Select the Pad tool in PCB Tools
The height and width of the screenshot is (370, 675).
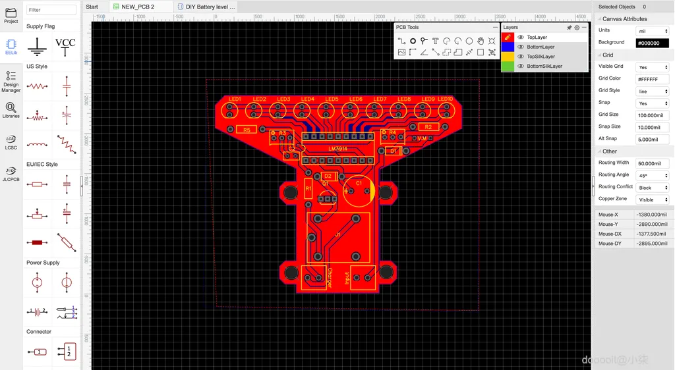pyautogui.click(x=413, y=41)
